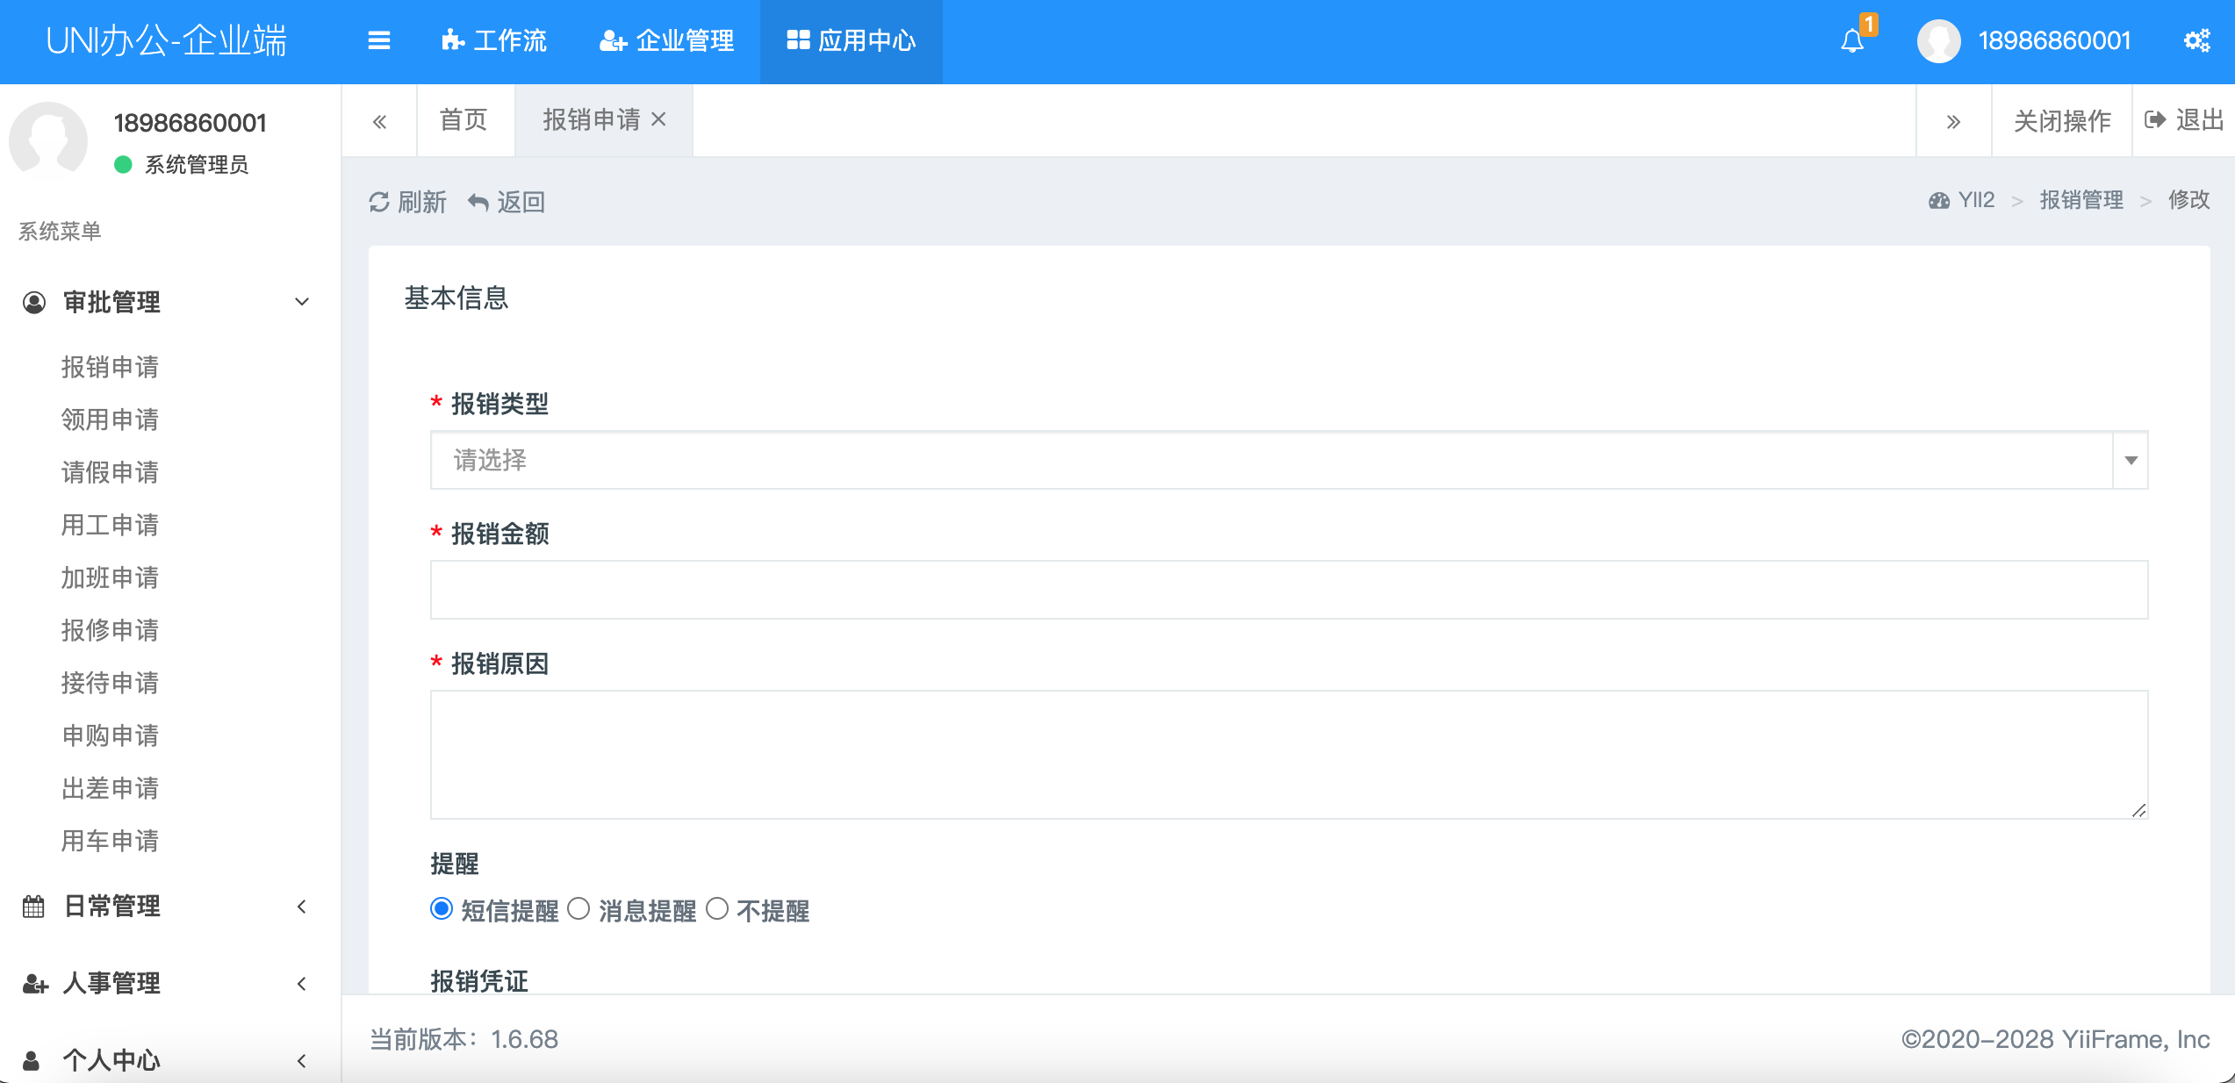
Task: Open 报修申请 in the sidebar
Action: [110, 630]
